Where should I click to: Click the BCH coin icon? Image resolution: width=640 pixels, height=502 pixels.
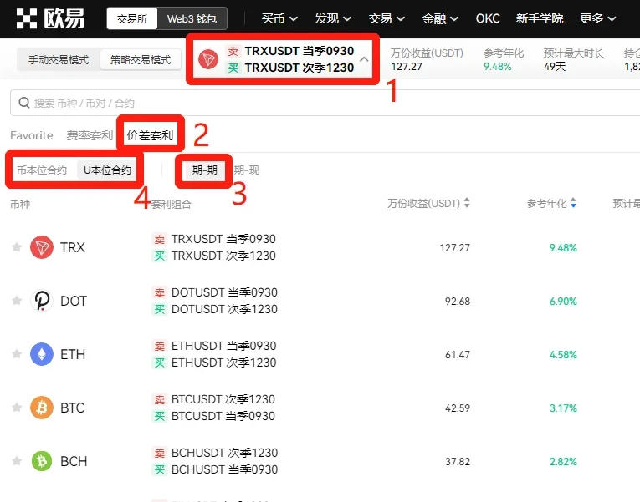pyautogui.click(x=42, y=461)
